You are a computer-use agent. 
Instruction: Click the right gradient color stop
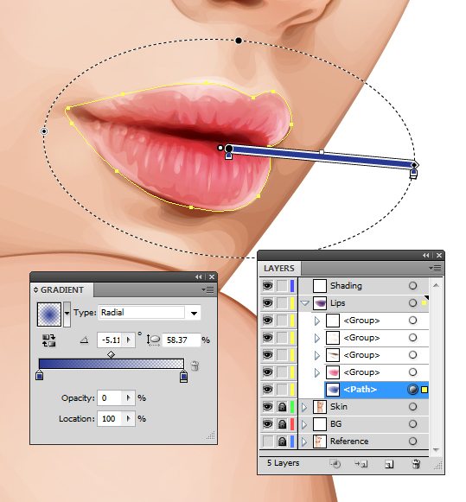point(183,376)
